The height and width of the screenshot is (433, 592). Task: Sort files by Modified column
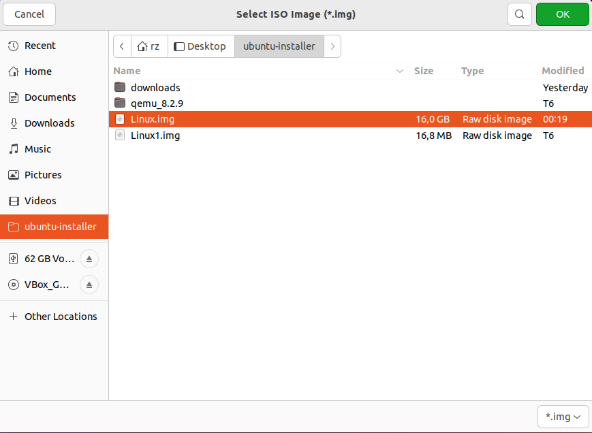pos(563,71)
